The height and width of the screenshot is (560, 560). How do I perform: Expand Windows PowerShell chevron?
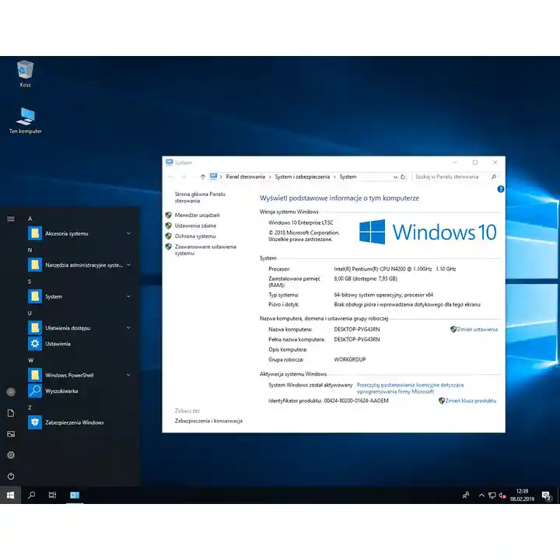pyautogui.click(x=128, y=375)
